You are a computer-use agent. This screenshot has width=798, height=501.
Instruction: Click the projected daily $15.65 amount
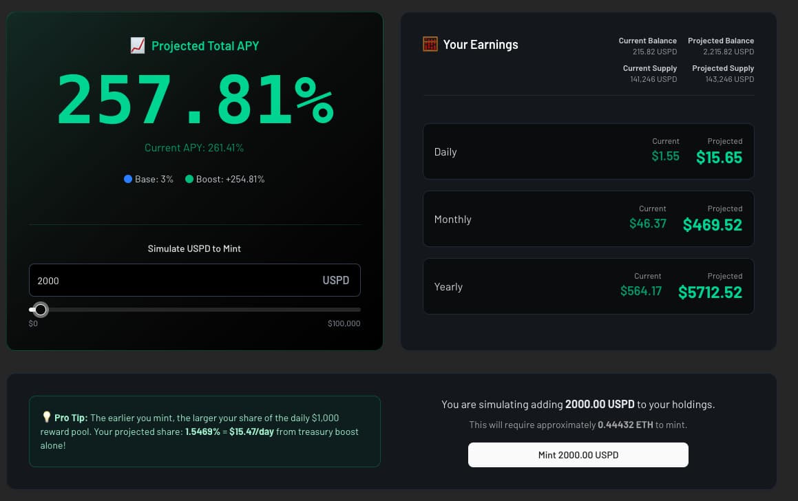pyautogui.click(x=719, y=158)
